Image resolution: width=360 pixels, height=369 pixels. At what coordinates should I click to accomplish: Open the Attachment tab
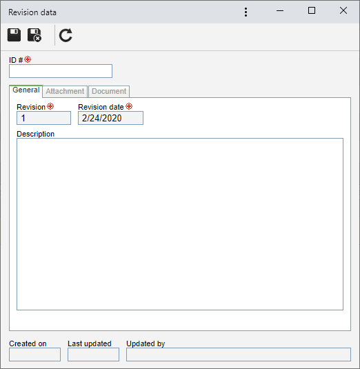click(65, 91)
